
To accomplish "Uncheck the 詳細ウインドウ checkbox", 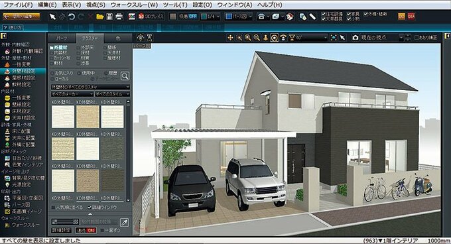I will point(90,208).
